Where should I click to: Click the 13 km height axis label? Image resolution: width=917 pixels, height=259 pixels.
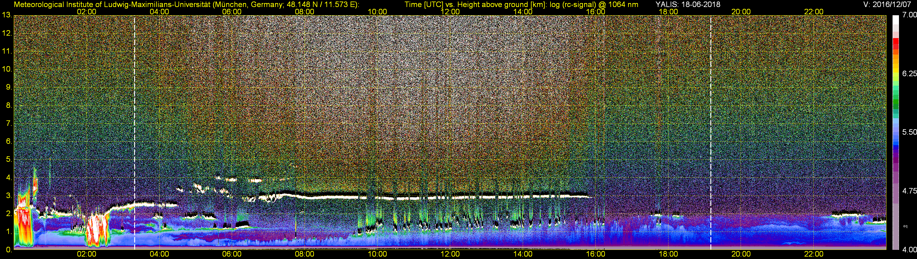(x=7, y=15)
